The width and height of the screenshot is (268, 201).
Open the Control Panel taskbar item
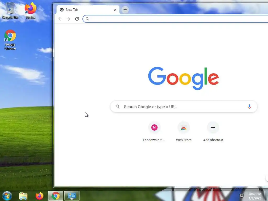[72, 196]
